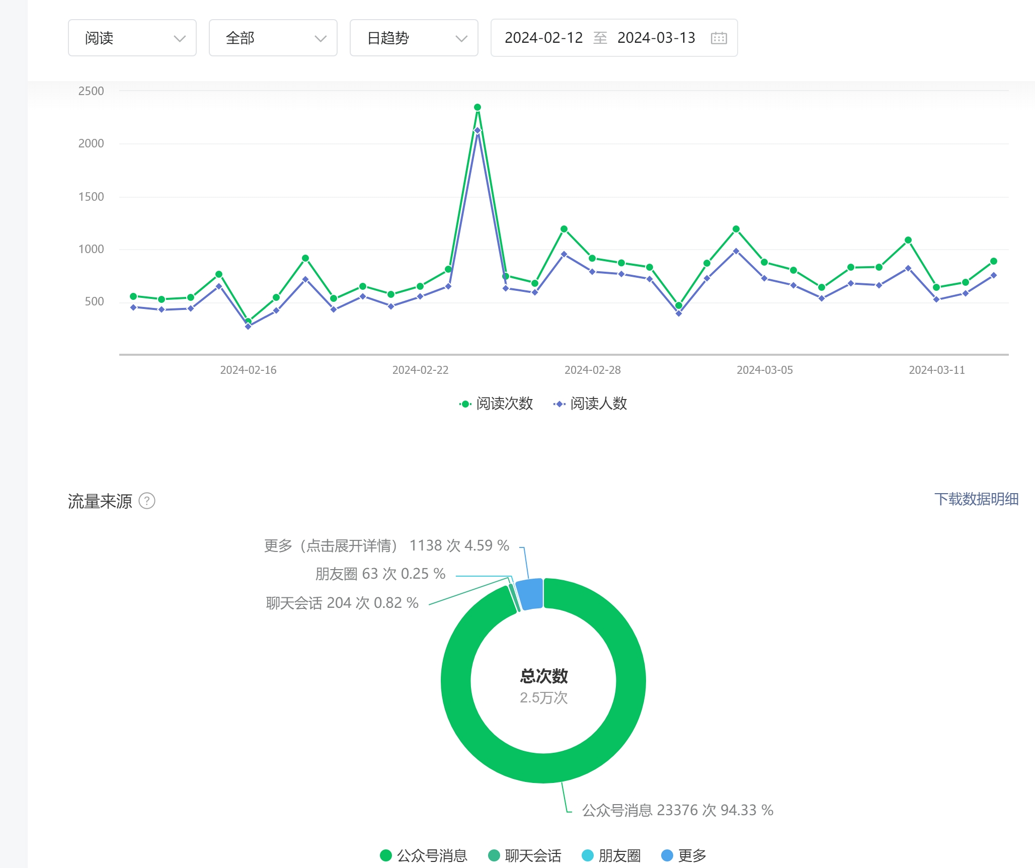Click the calendar icon in date range

719,38
